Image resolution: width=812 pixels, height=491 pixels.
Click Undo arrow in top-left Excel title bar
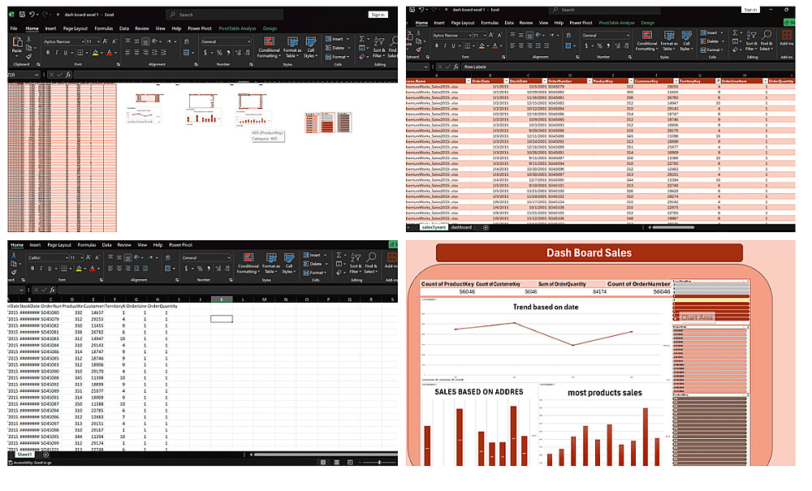32,15
